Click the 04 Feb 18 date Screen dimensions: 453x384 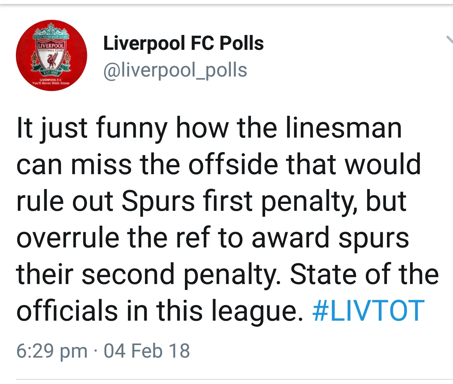(147, 350)
